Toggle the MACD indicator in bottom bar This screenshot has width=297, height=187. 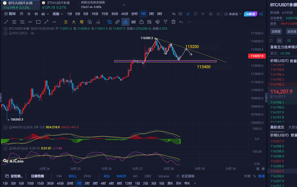[x=121, y=176]
